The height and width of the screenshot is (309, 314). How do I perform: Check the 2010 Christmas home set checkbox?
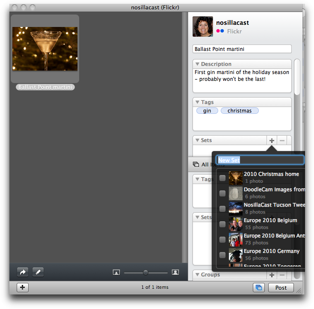point(222,178)
